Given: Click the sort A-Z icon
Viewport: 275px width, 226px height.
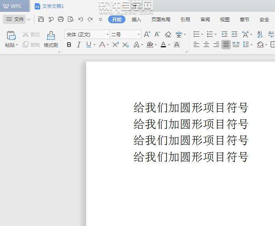Looking at the screenshot, I should 260,34.
